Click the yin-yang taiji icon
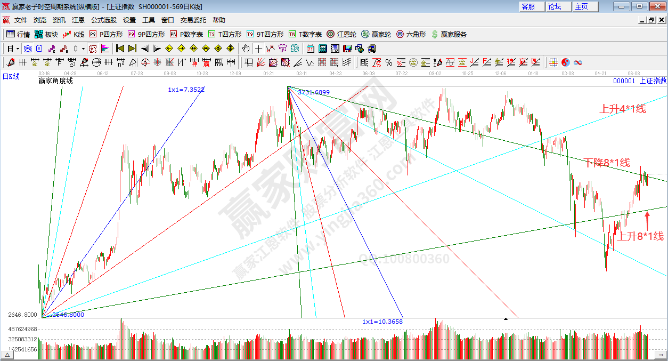Image resolution: width=668 pixels, height=361 pixels. 566,62
